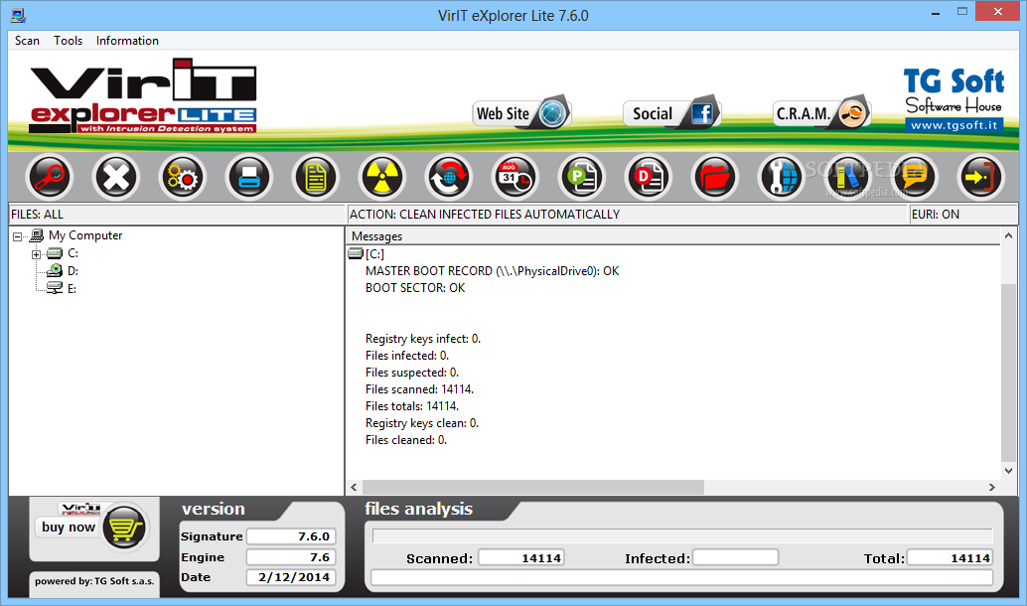Open the Tools menu
The image size is (1027, 606).
(x=69, y=41)
